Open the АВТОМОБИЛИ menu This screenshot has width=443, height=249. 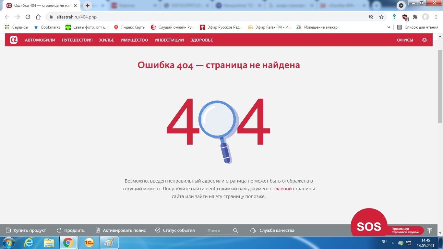40,40
